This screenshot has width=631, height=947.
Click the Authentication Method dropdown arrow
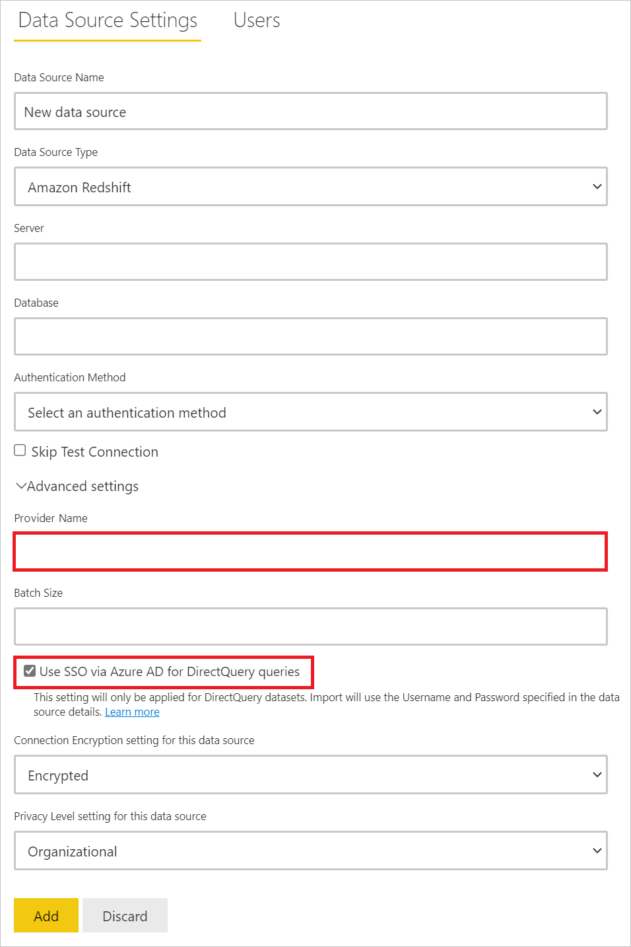tap(597, 412)
